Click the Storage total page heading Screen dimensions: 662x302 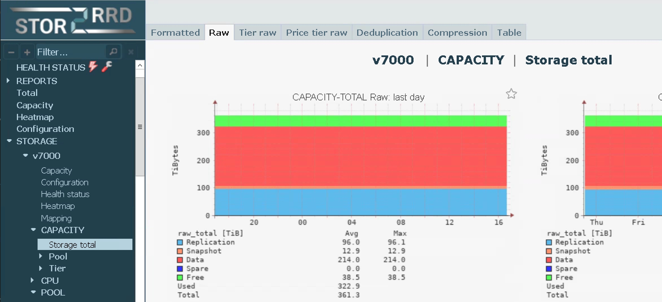[x=569, y=60]
